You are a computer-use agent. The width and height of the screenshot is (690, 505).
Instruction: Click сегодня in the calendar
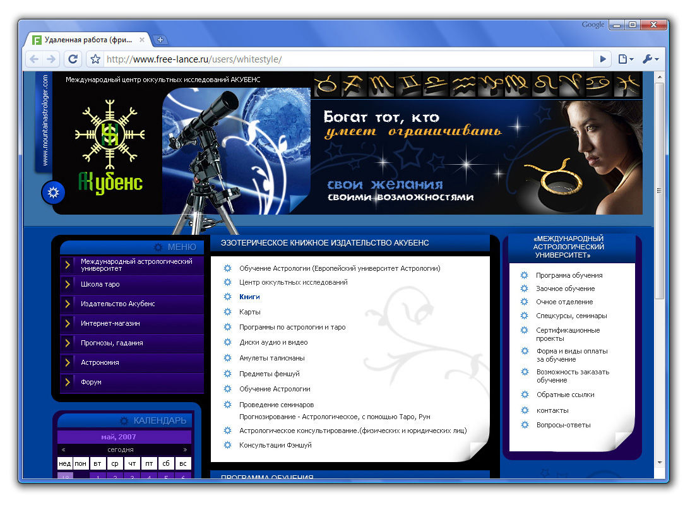[x=120, y=449]
